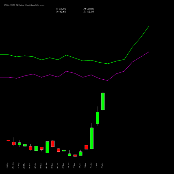
Task: Click the red candle above 11 Jun
Action: tap(75, 156)
